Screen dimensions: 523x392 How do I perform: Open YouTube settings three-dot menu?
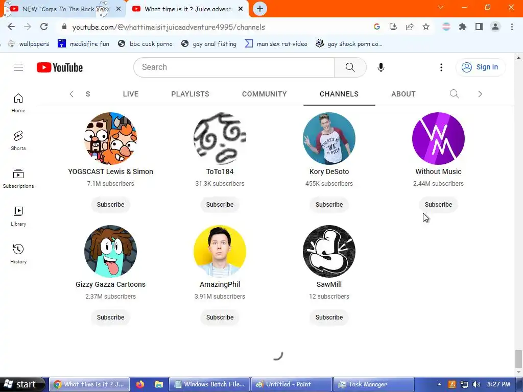pyautogui.click(x=441, y=67)
